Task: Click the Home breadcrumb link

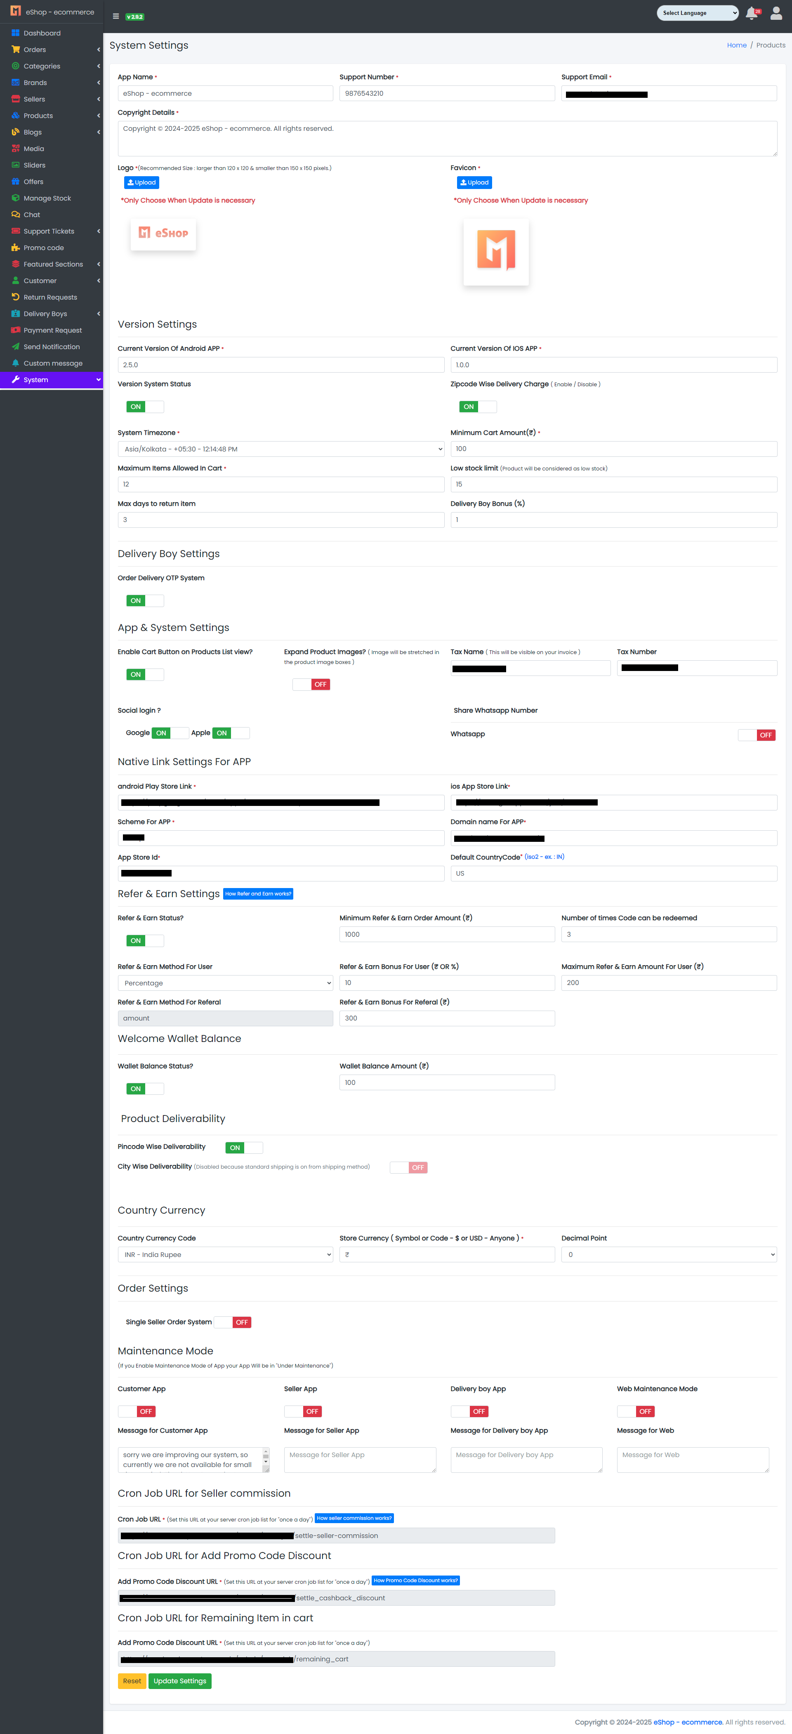Action: [x=736, y=45]
